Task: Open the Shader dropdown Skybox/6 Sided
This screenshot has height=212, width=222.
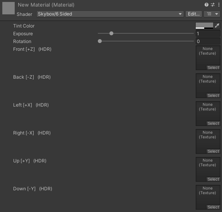Action: [x=110, y=14]
